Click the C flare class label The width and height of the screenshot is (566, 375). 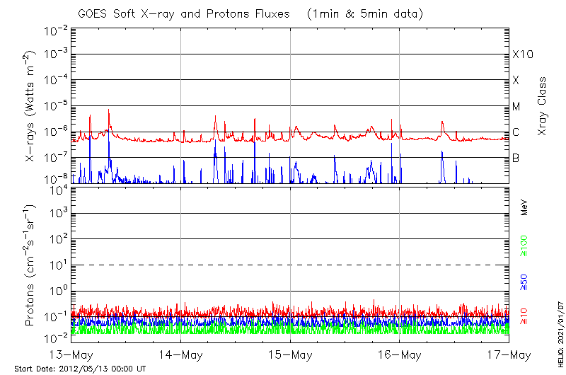pyautogui.click(x=516, y=132)
